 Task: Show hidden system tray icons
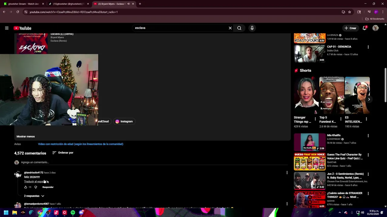[340, 212]
